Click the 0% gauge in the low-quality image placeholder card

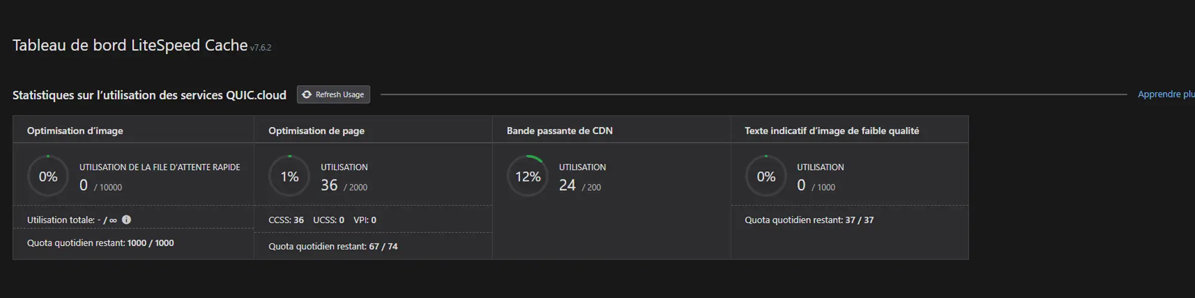coord(766,176)
